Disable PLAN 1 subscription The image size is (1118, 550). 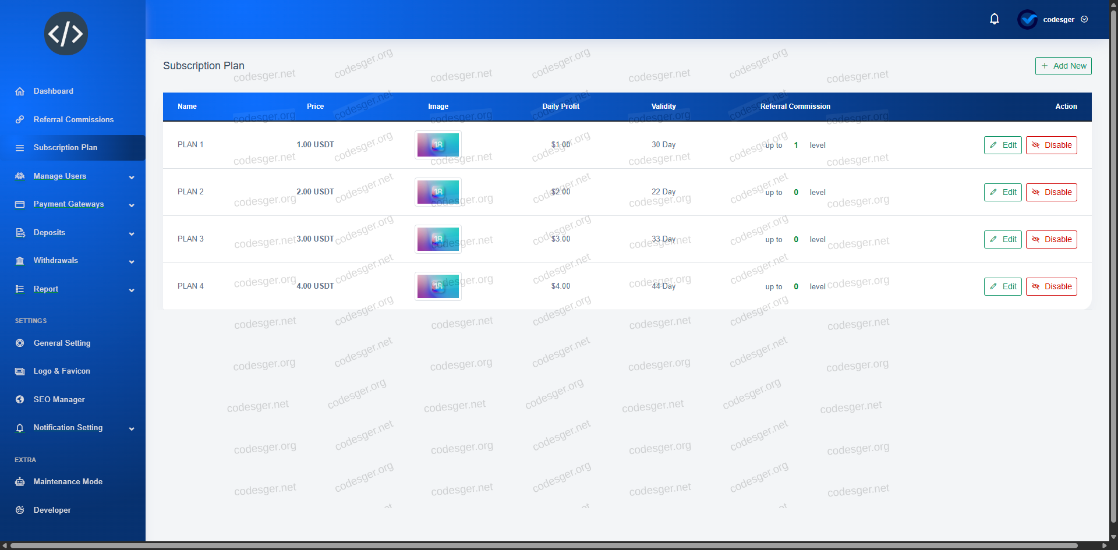(x=1051, y=145)
